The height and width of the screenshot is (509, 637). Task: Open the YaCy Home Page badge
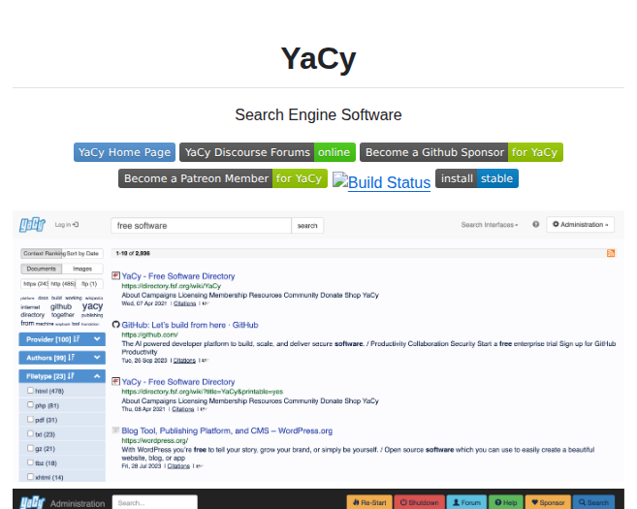124,152
